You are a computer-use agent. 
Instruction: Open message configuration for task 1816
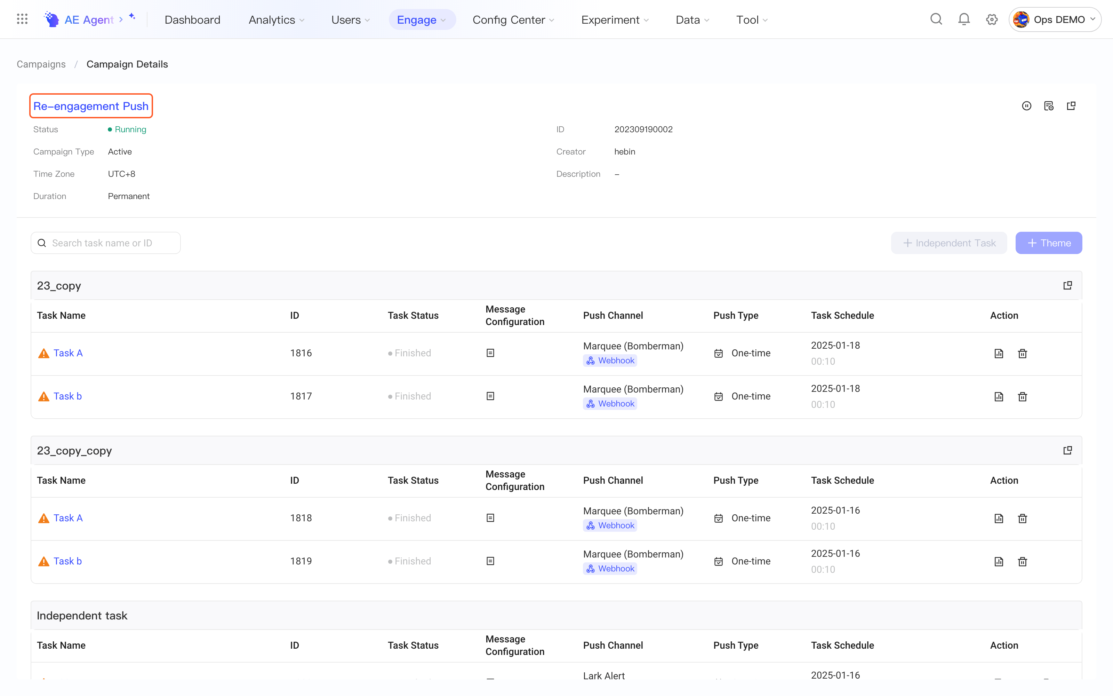490,353
